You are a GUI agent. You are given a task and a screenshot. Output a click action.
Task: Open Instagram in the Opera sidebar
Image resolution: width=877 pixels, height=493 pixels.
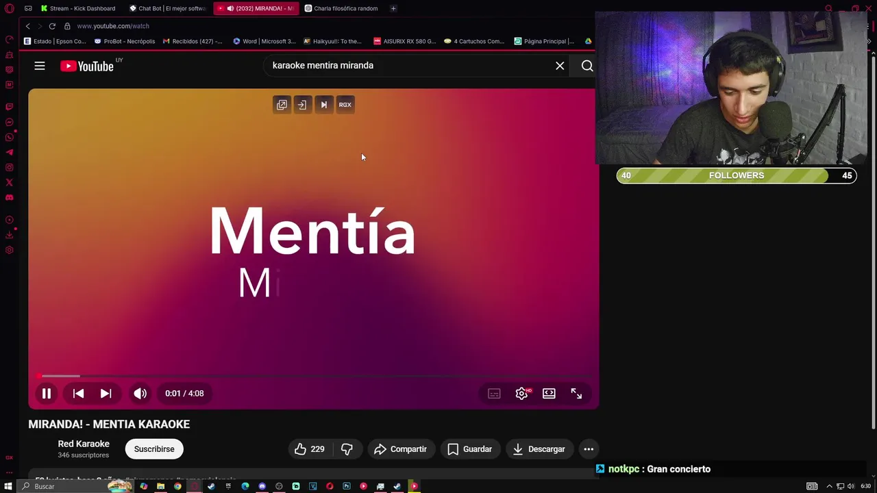pyautogui.click(x=10, y=168)
